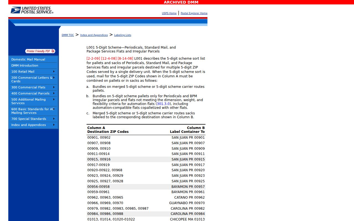Open Domestic Mail Manual menu item
Screen dimensions: 354x221
point(28,59)
